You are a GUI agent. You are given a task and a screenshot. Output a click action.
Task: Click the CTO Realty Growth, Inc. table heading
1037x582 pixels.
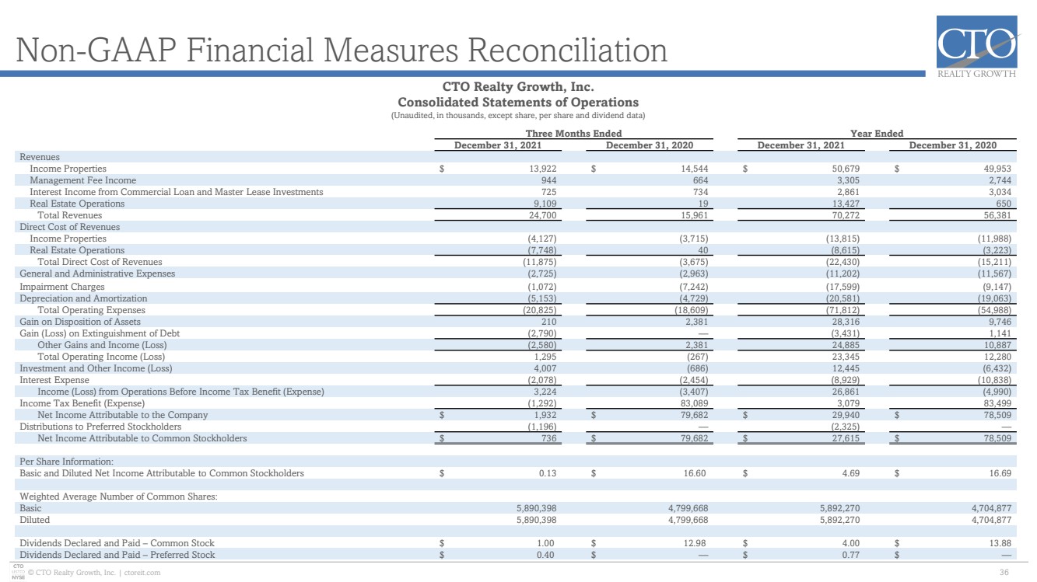click(518, 86)
